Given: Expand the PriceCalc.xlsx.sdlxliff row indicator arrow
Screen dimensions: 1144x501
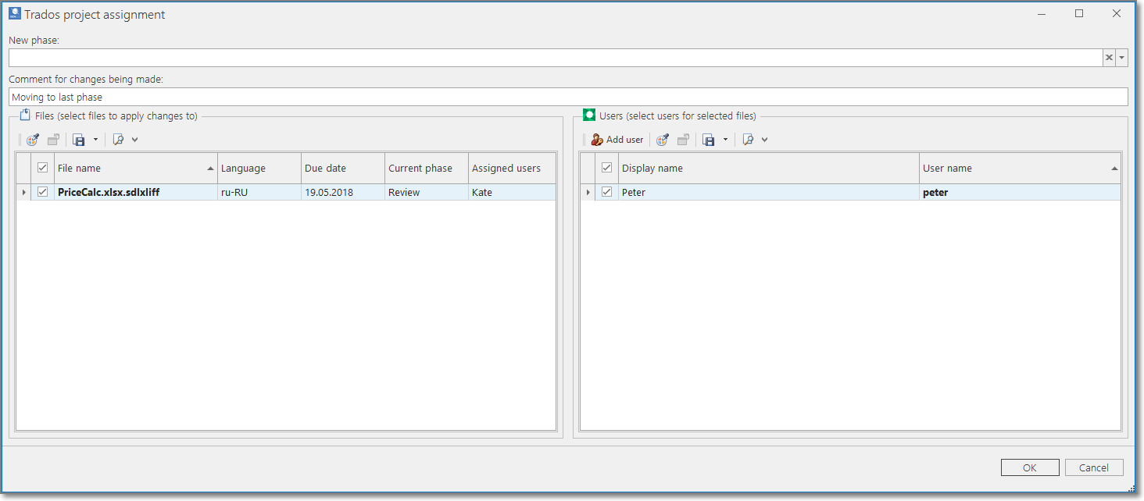Looking at the screenshot, I should [24, 192].
